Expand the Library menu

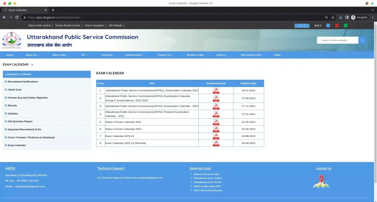(222, 55)
